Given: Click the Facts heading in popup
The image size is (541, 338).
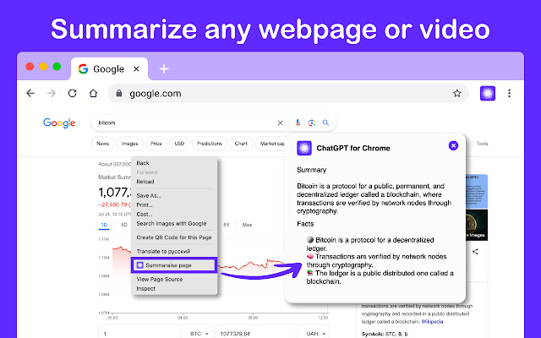Looking at the screenshot, I should (x=305, y=224).
